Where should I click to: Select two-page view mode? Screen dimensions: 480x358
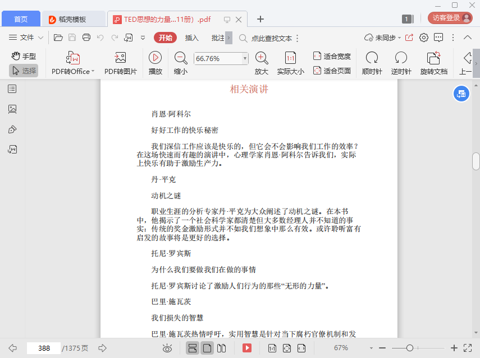point(221,348)
